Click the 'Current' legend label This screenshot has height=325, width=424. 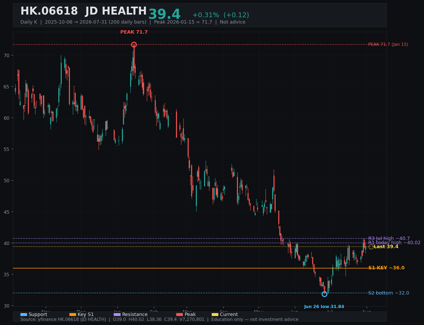[229, 314]
